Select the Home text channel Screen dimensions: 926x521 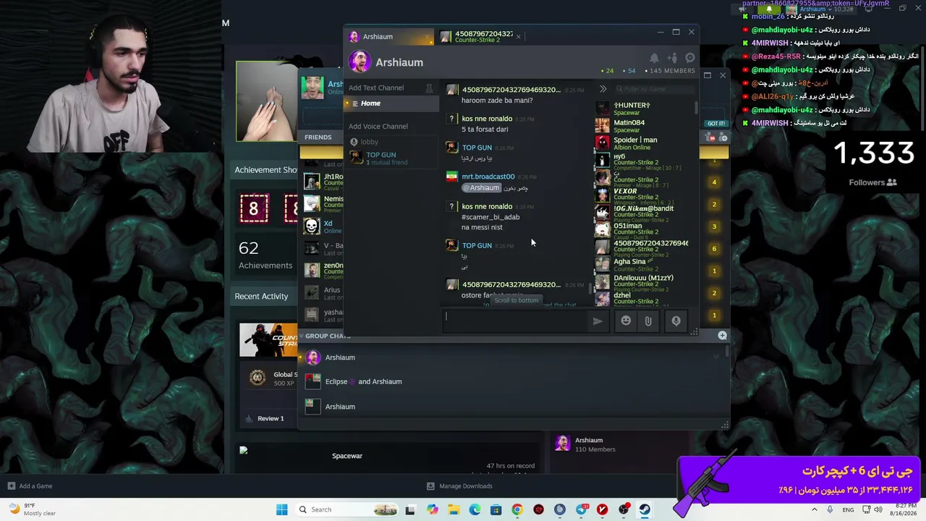[391, 103]
